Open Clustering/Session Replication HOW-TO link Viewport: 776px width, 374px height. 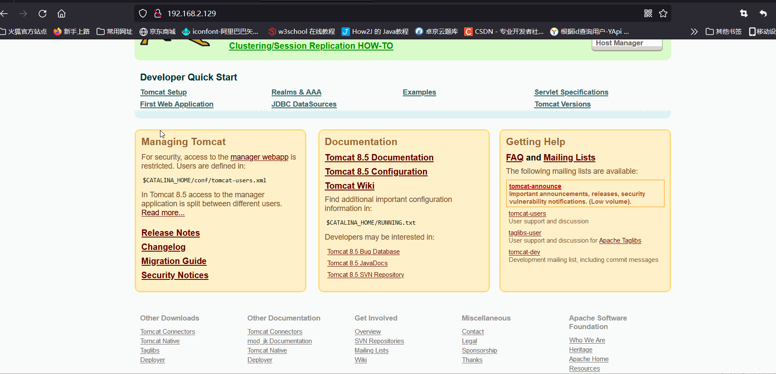(x=311, y=46)
